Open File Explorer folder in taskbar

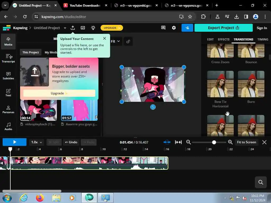coord(56,198)
